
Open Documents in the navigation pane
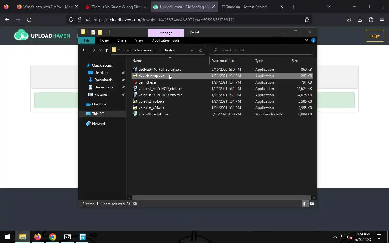coord(104,87)
